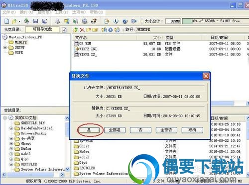Click the Save floppy disk icon
Viewport: 249px width, 185px height.
tap(35, 21)
